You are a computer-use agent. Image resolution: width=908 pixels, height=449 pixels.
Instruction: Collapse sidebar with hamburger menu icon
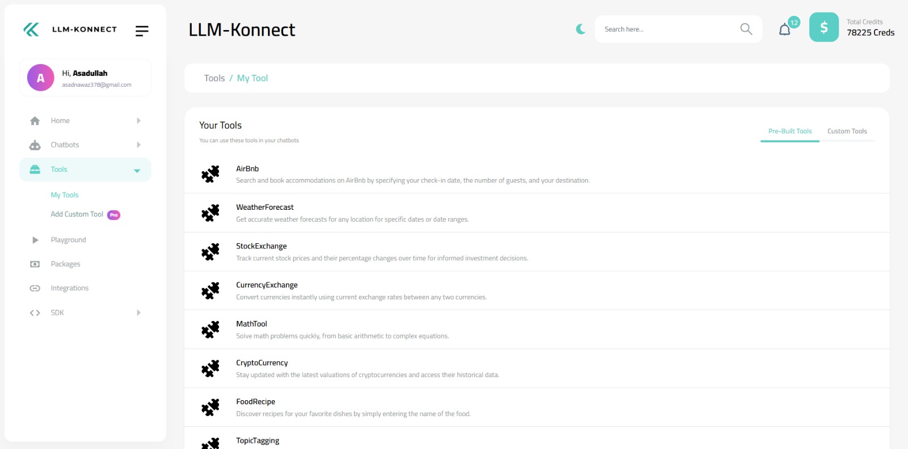[142, 31]
